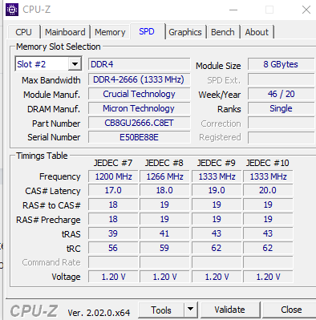Open the Bench tab

click(x=223, y=32)
